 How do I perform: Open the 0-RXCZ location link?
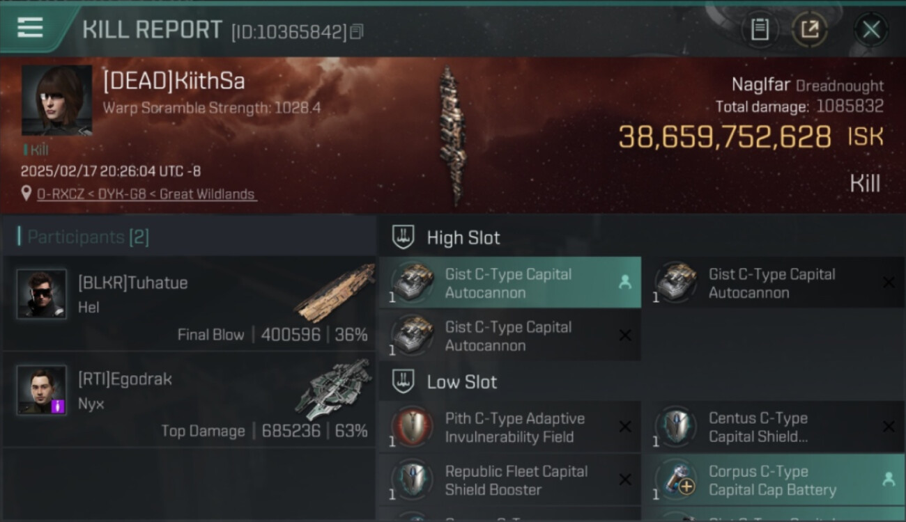[x=147, y=194]
